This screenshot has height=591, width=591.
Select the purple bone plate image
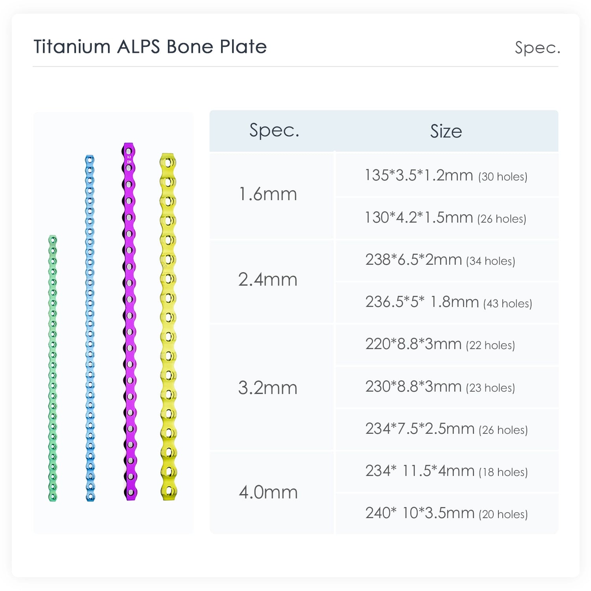point(129,322)
